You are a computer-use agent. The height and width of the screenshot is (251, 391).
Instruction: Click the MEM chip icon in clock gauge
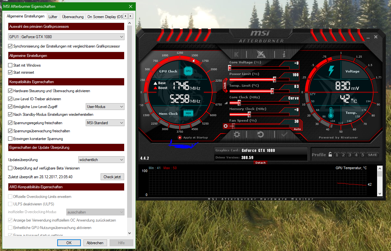pos(188,113)
